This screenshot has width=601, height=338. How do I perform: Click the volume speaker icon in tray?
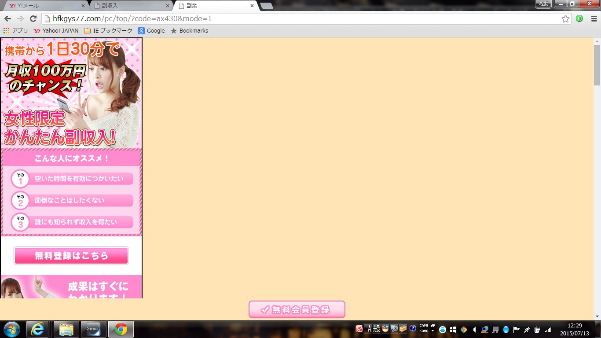tap(474, 329)
